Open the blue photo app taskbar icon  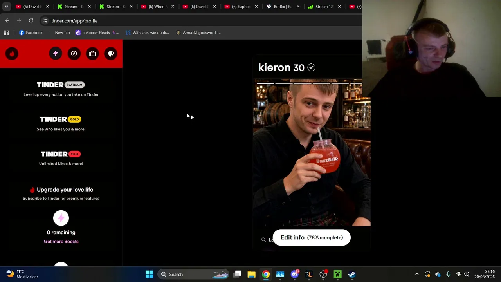point(280,274)
